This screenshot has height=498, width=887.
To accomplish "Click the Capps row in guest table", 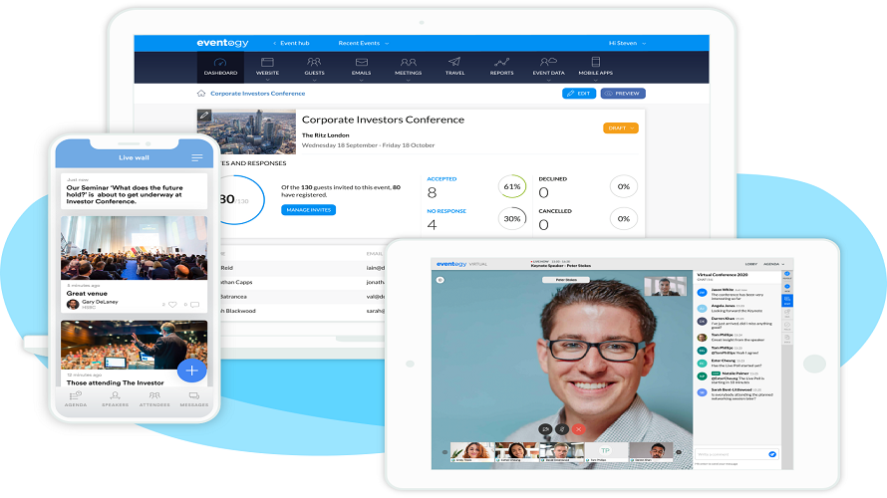I will click(x=302, y=282).
